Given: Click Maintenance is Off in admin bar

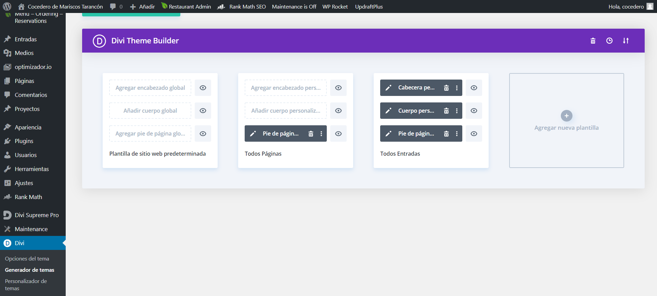Looking at the screenshot, I should tap(294, 6).
